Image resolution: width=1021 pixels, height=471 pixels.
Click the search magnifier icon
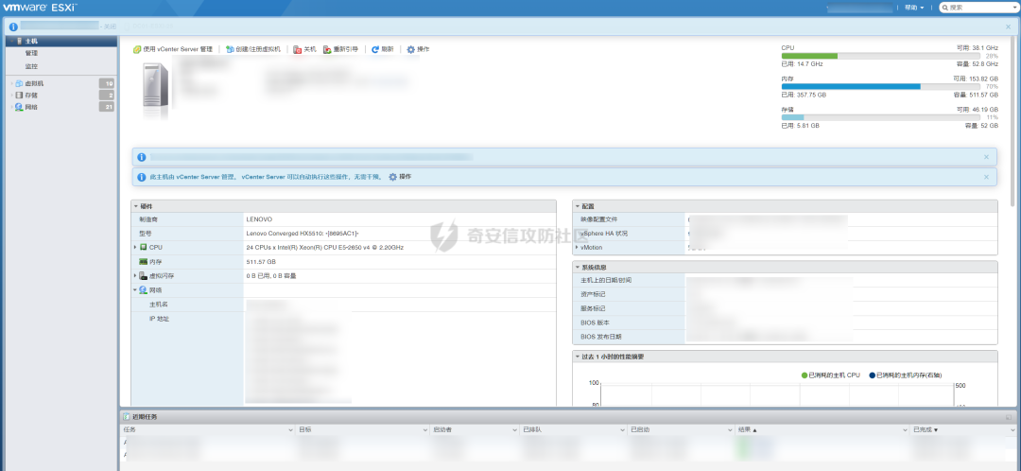(944, 8)
